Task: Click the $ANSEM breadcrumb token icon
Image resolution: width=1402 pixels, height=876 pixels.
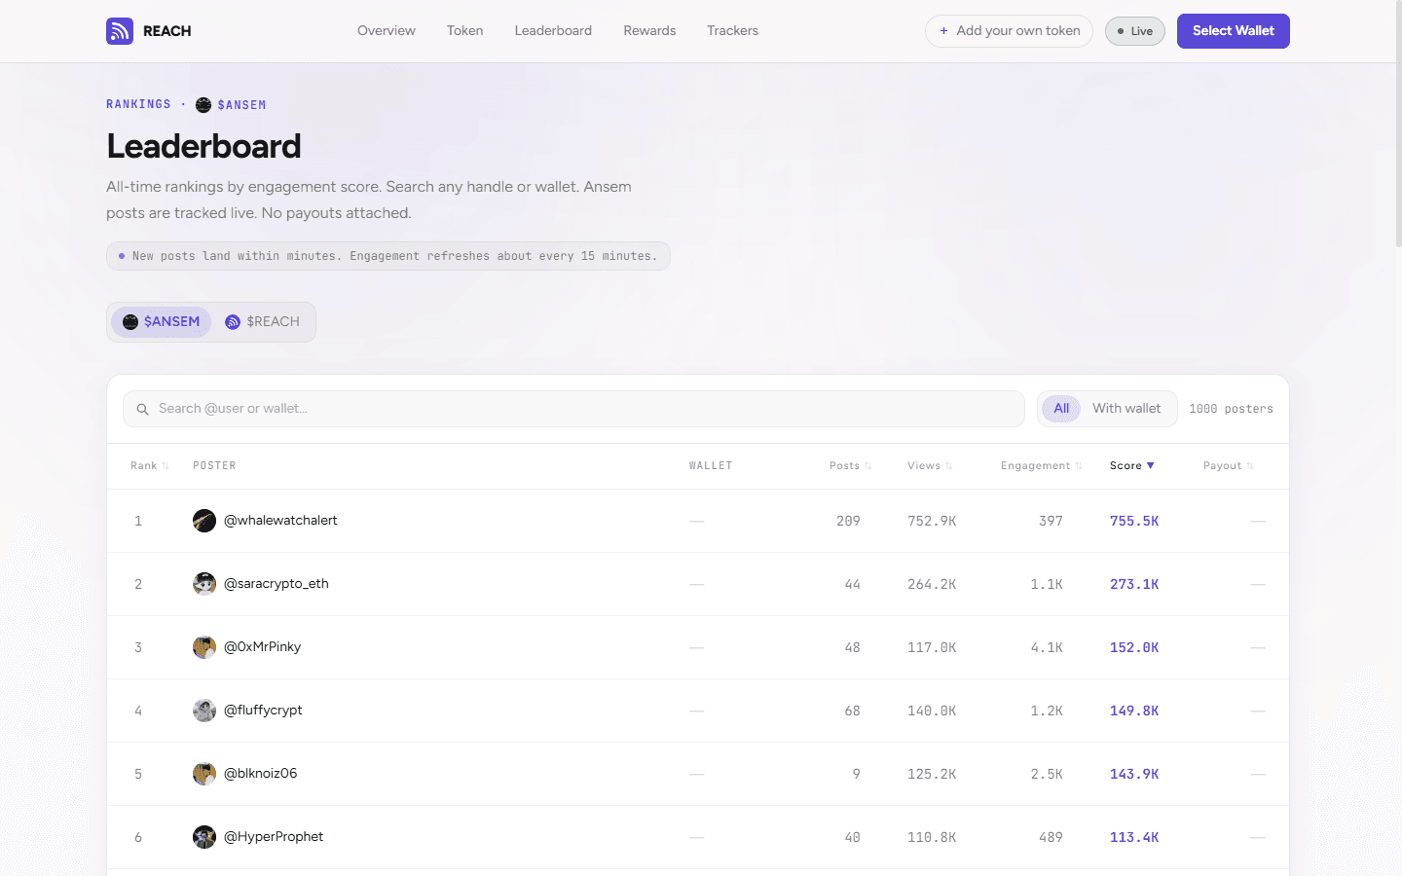Action: coord(203,105)
